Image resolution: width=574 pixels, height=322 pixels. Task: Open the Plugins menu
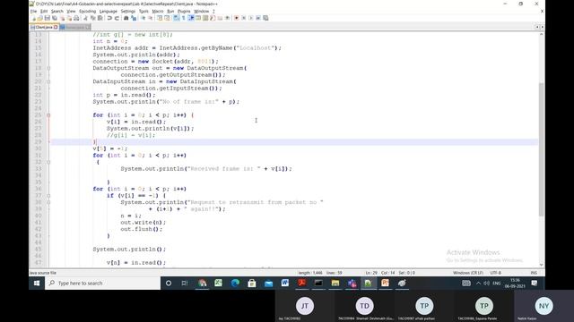pos(184,12)
